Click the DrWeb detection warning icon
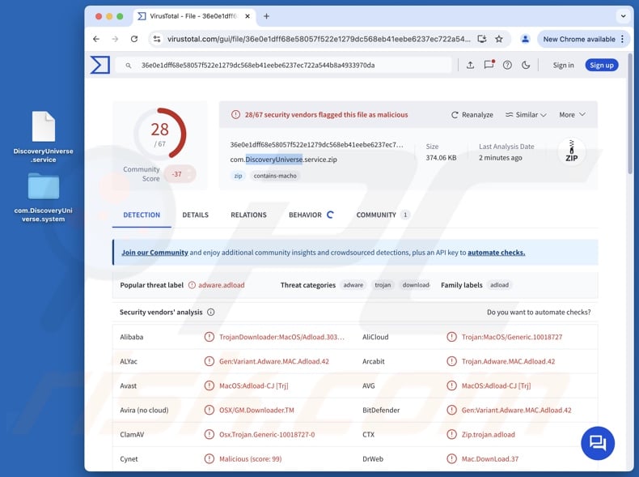This screenshot has width=639, height=477. (x=451, y=458)
